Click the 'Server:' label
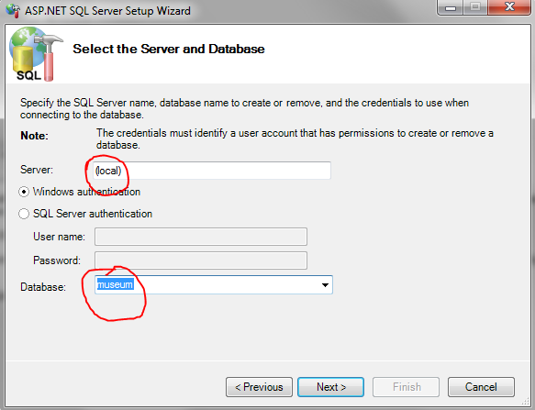This screenshot has width=535, height=410. [37, 170]
